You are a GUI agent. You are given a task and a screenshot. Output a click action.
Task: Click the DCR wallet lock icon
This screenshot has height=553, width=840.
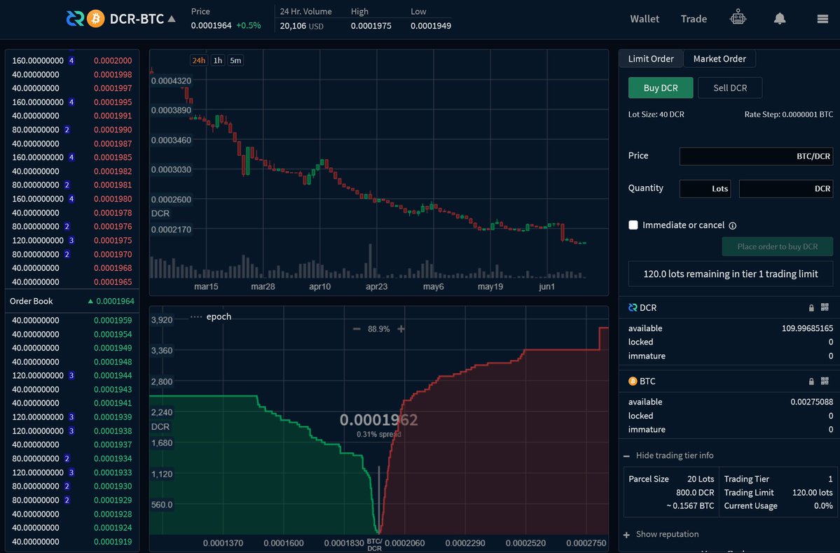[x=811, y=308]
